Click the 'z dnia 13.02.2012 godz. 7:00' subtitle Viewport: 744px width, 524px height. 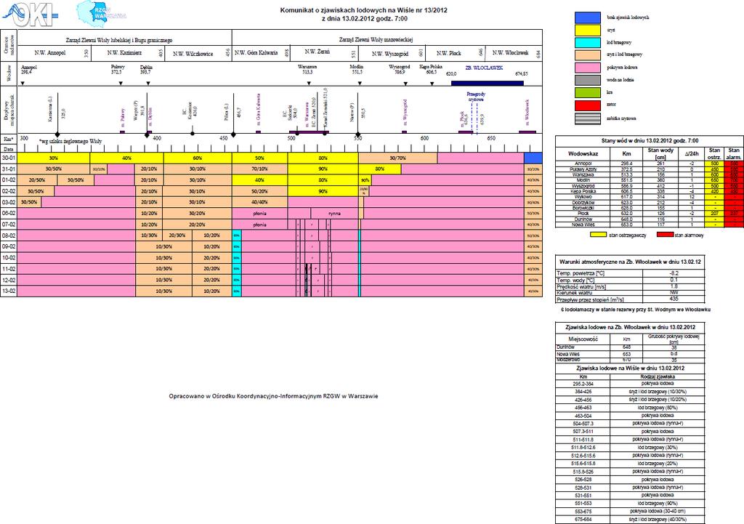(364, 19)
